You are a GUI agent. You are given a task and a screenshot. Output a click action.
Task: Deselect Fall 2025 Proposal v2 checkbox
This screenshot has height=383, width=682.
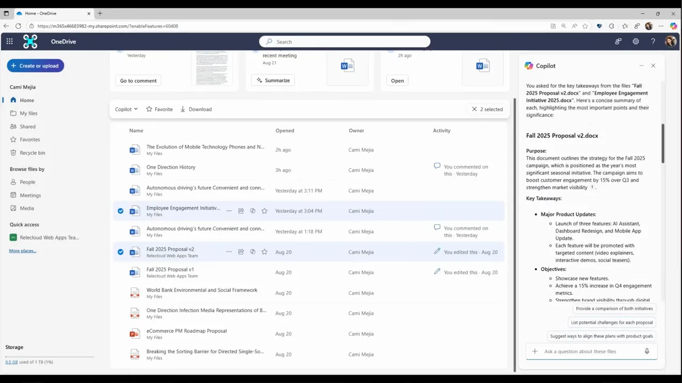point(120,252)
